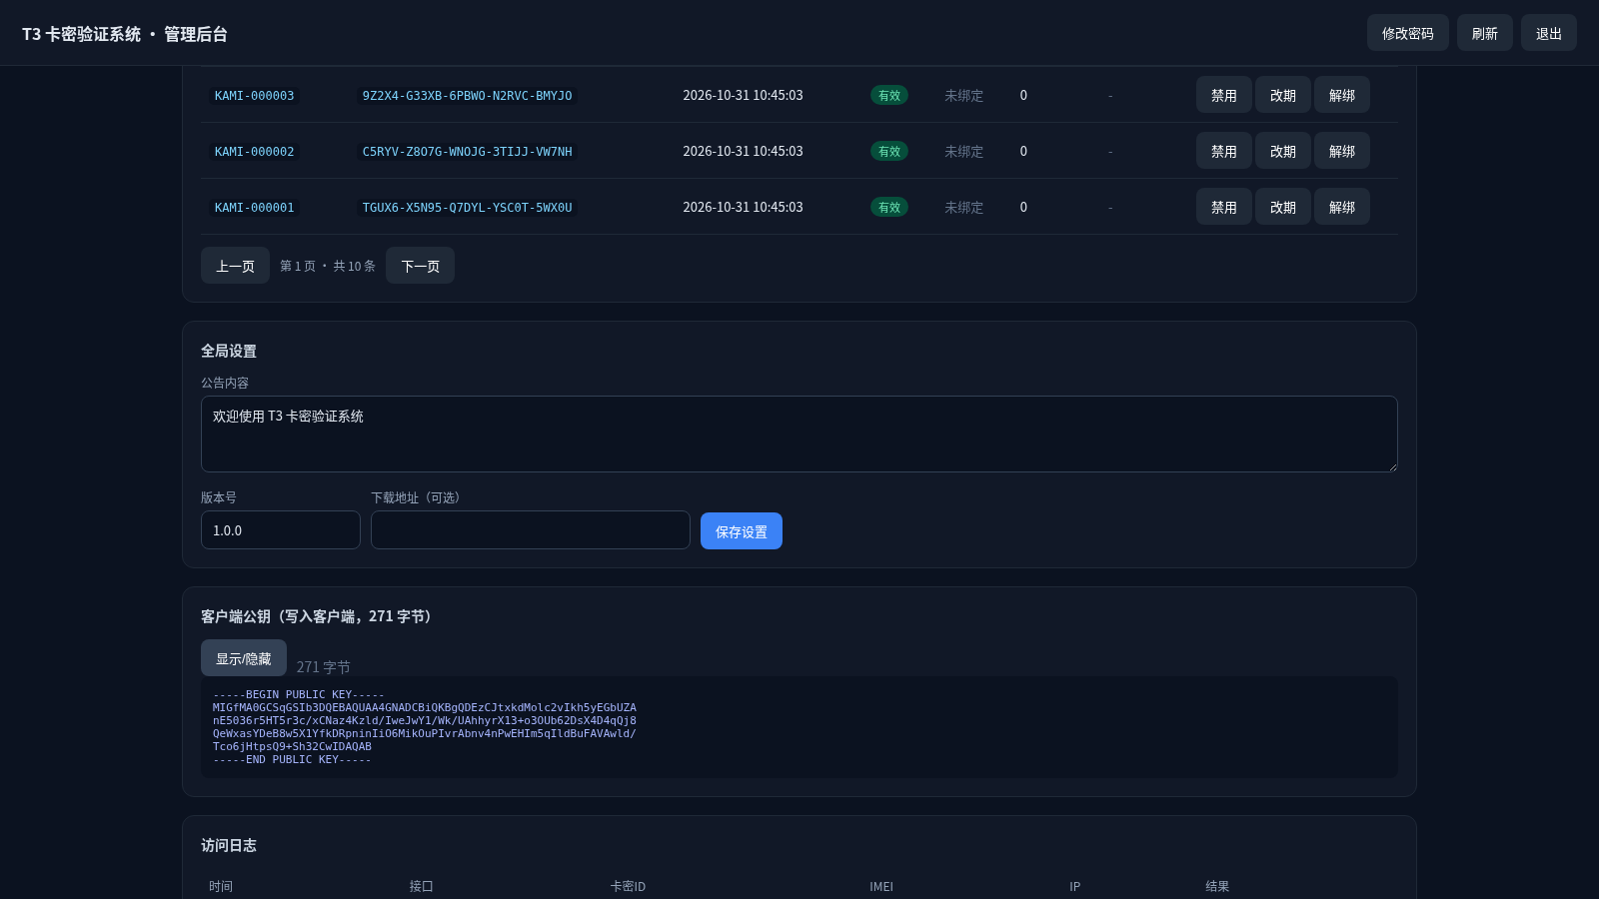Viewport: 1599px width, 899px height.
Task: Click key code TGUX6-X5N95-Q7DYL-YSC0T-5WX0U
Action: coord(467,208)
